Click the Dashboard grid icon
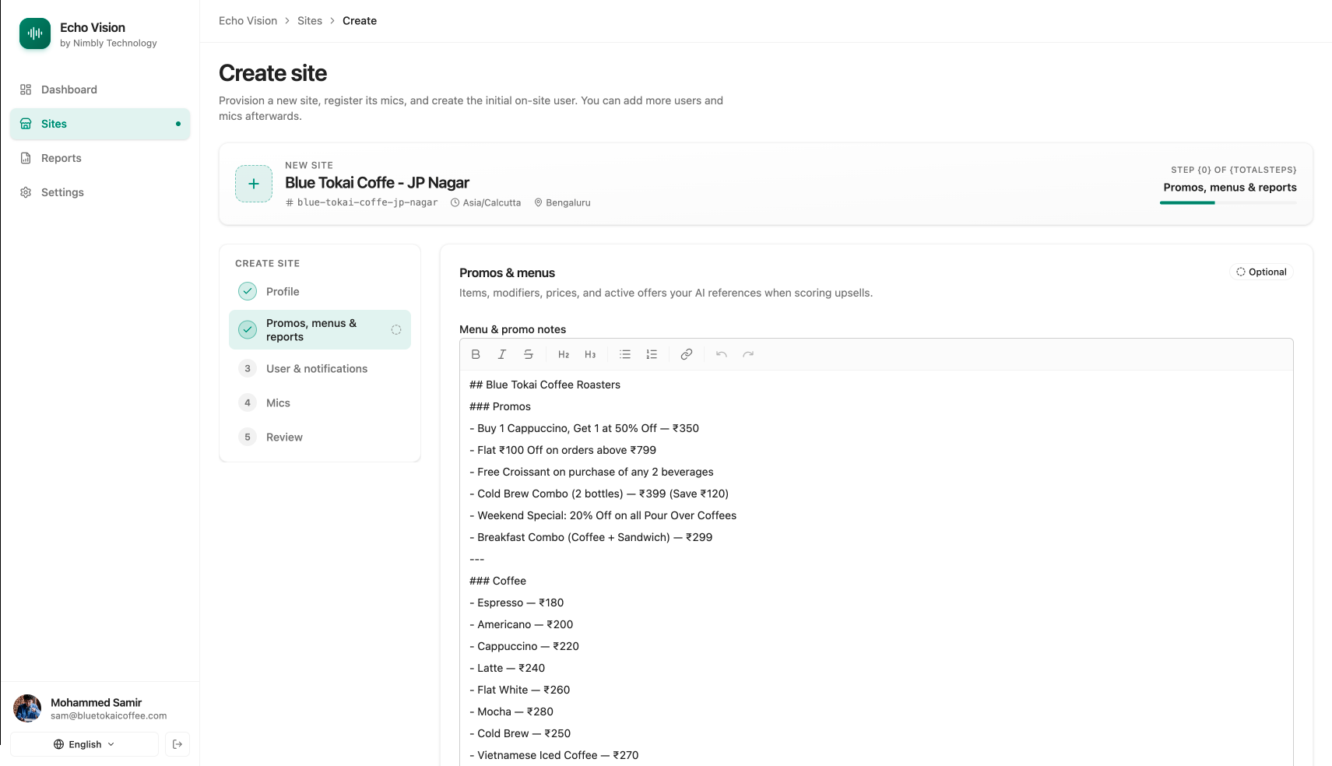 [26, 90]
